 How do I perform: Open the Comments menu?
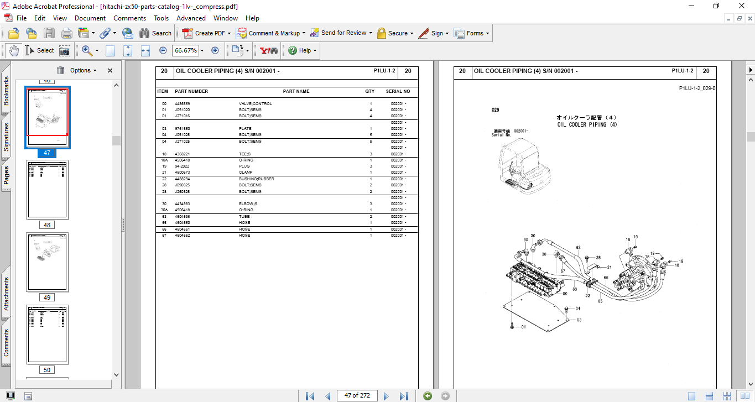[129, 18]
